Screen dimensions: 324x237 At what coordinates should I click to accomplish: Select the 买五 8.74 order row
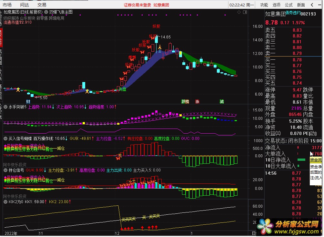click(x=293, y=83)
